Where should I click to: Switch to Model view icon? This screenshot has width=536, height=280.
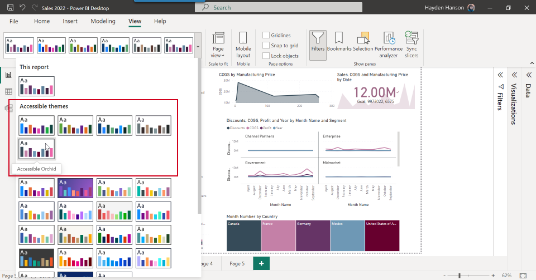[8, 109]
